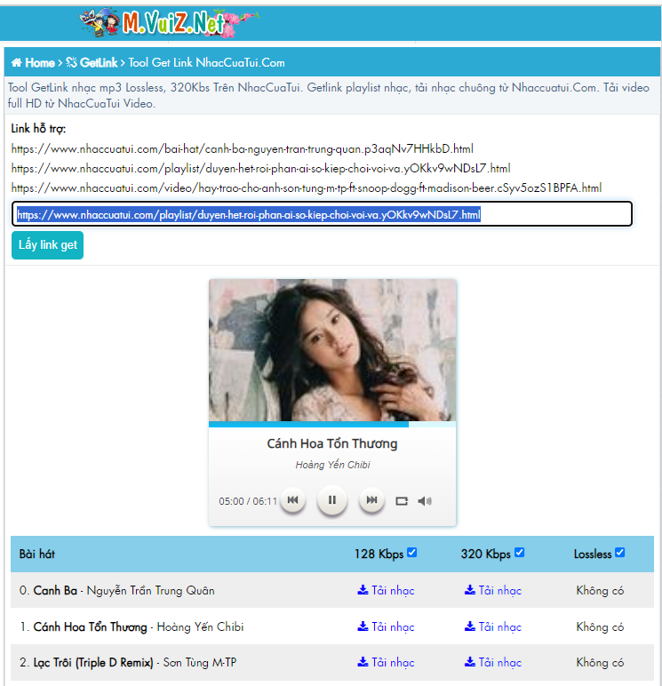This screenshot has width=662, height=686.
Task: Skip to the next track
Action: [x=372, y=500]
